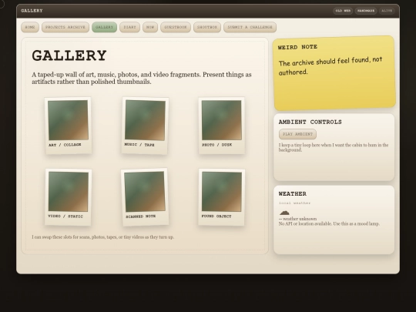The image size is (416, 312).
Task: Click the Gallery title in header bar
Action: [32, 11]
